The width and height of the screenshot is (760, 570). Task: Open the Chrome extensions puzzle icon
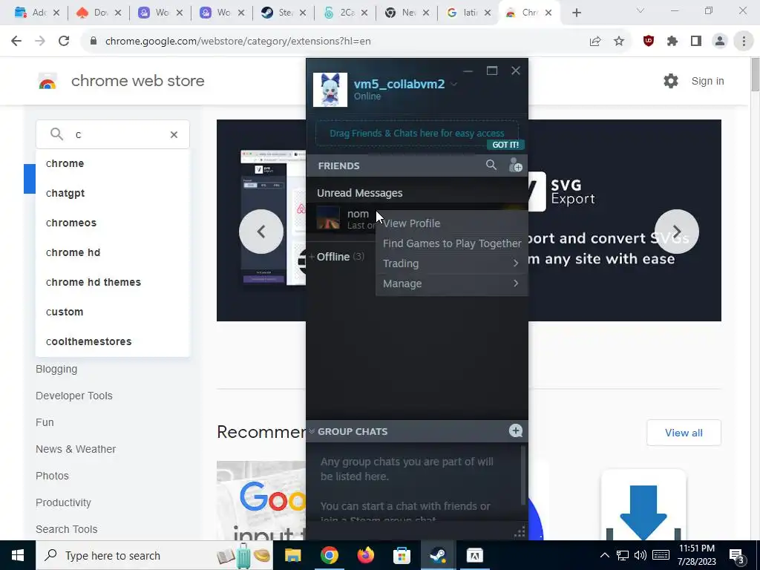(x=672, y=42)
